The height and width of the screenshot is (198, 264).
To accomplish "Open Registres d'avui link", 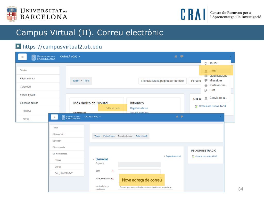I will point(139,108).
